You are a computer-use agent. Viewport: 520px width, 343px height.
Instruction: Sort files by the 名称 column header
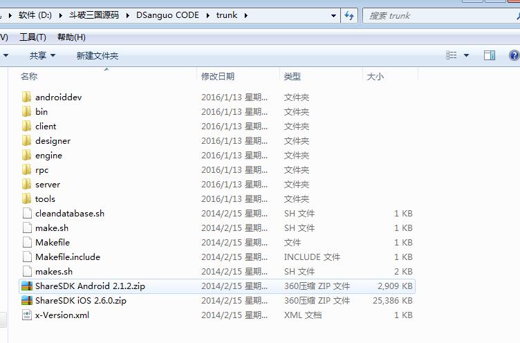[x=29, y=76]
